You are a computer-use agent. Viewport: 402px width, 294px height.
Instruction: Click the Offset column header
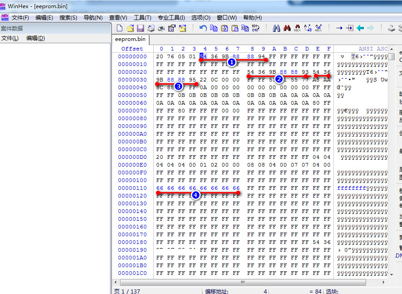pyautogui.click(x=132, y=49)
